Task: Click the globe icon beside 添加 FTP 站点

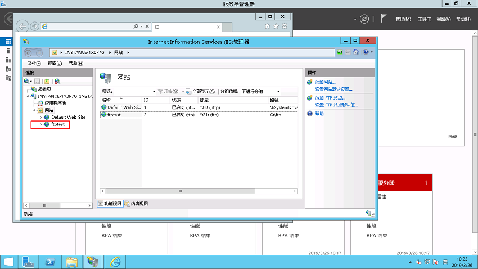Action: tap(310, 98)
